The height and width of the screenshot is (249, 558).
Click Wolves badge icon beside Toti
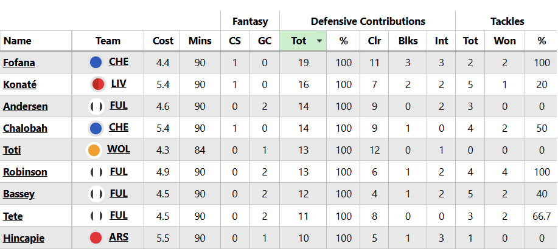coord(94,150)
